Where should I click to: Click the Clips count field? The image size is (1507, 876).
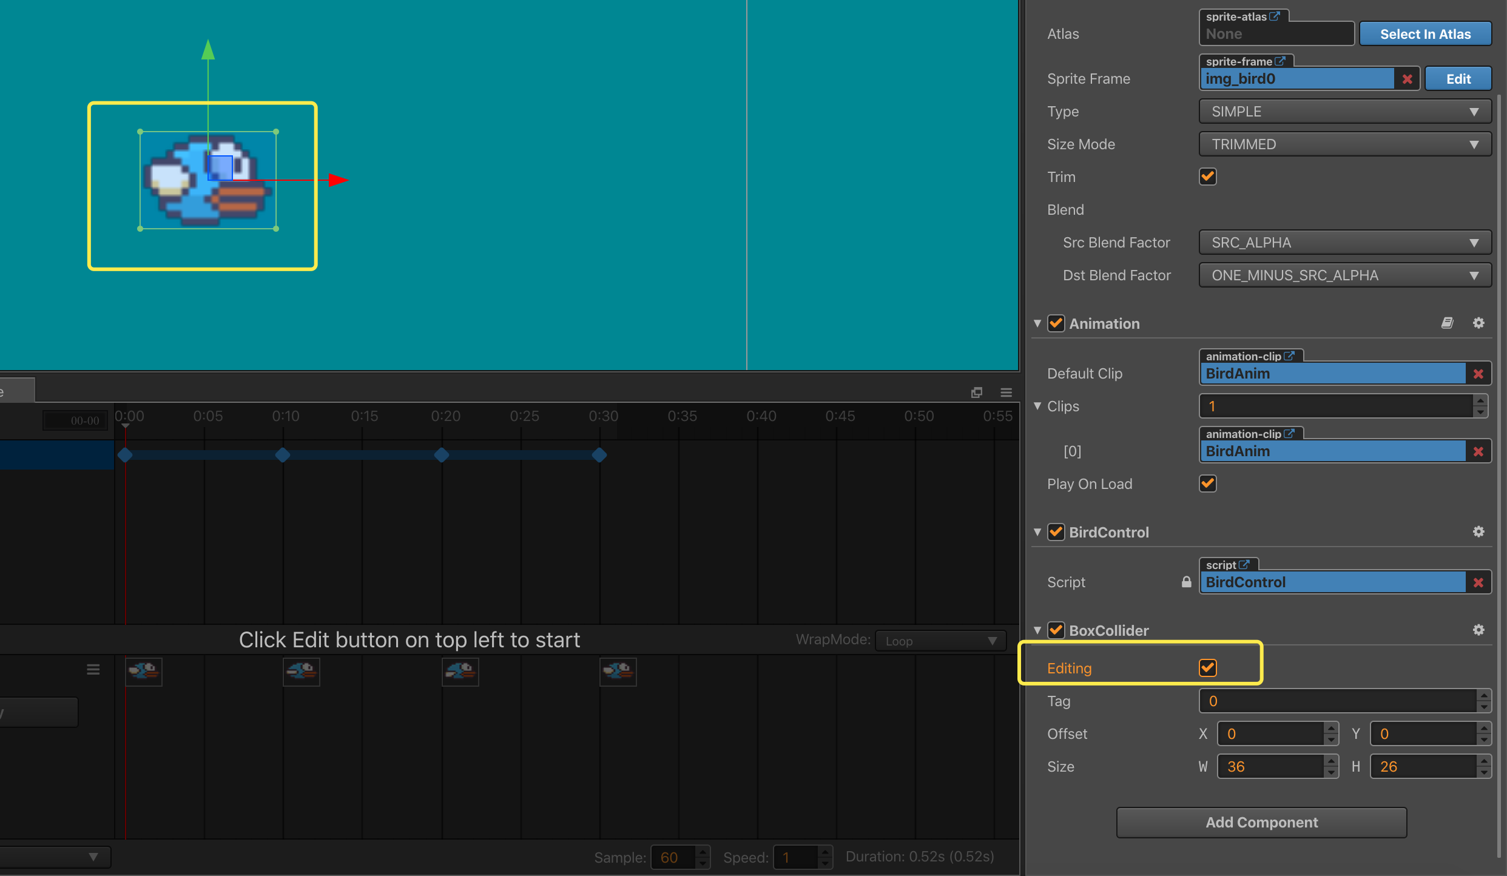pos(1336,406)
